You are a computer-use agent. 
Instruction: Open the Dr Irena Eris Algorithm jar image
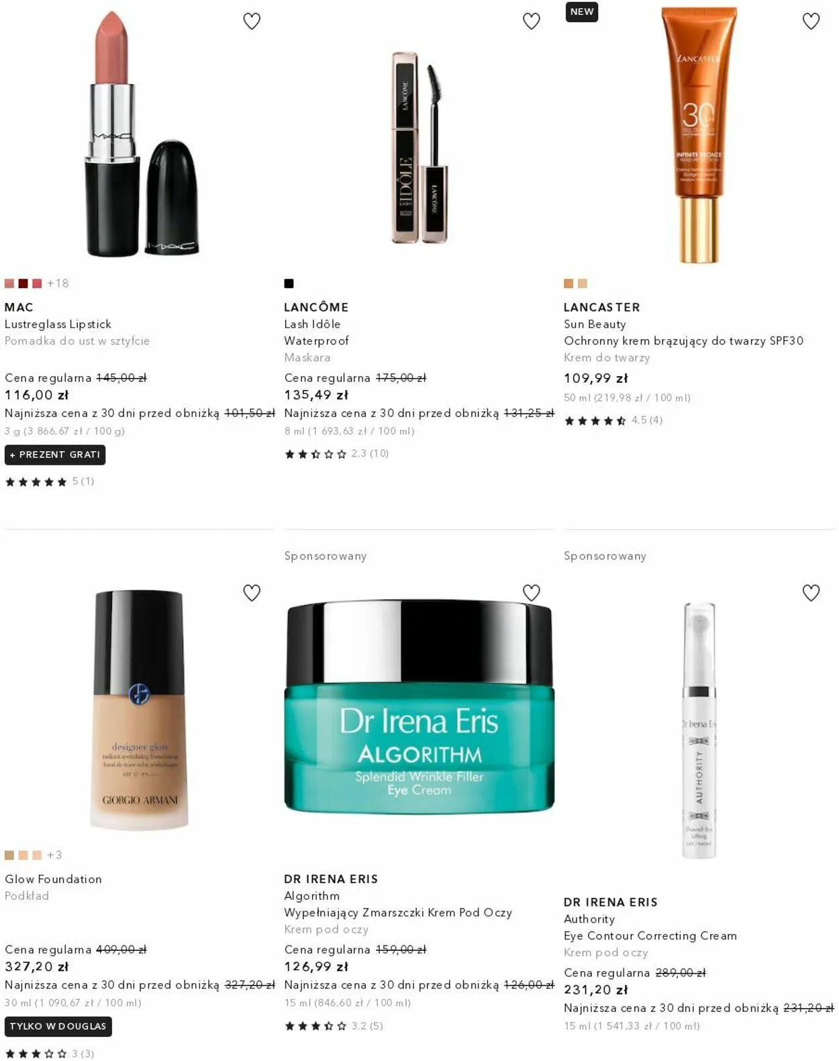[x=419, y=706]
